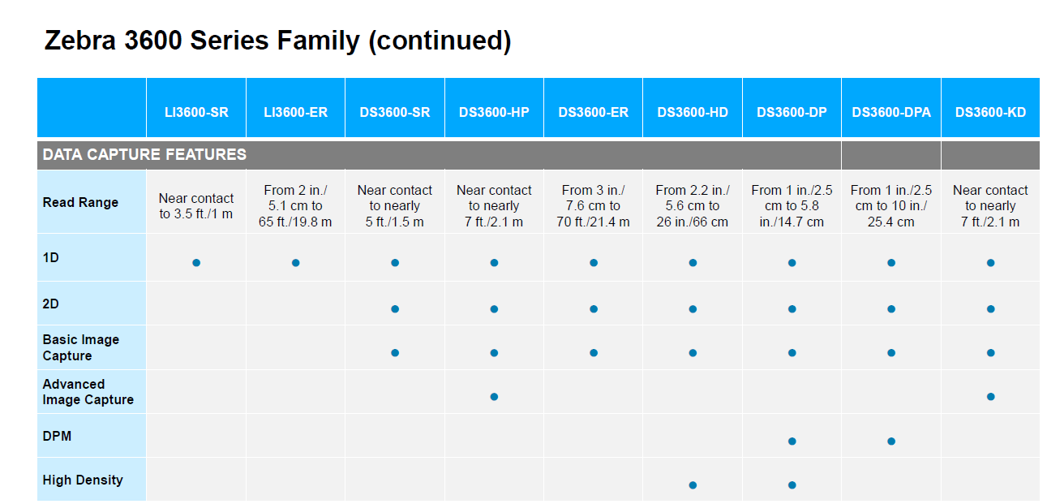Click the High Density dot under DS3600-HD
Screen dimensions: 1047x504
[693, 485]
